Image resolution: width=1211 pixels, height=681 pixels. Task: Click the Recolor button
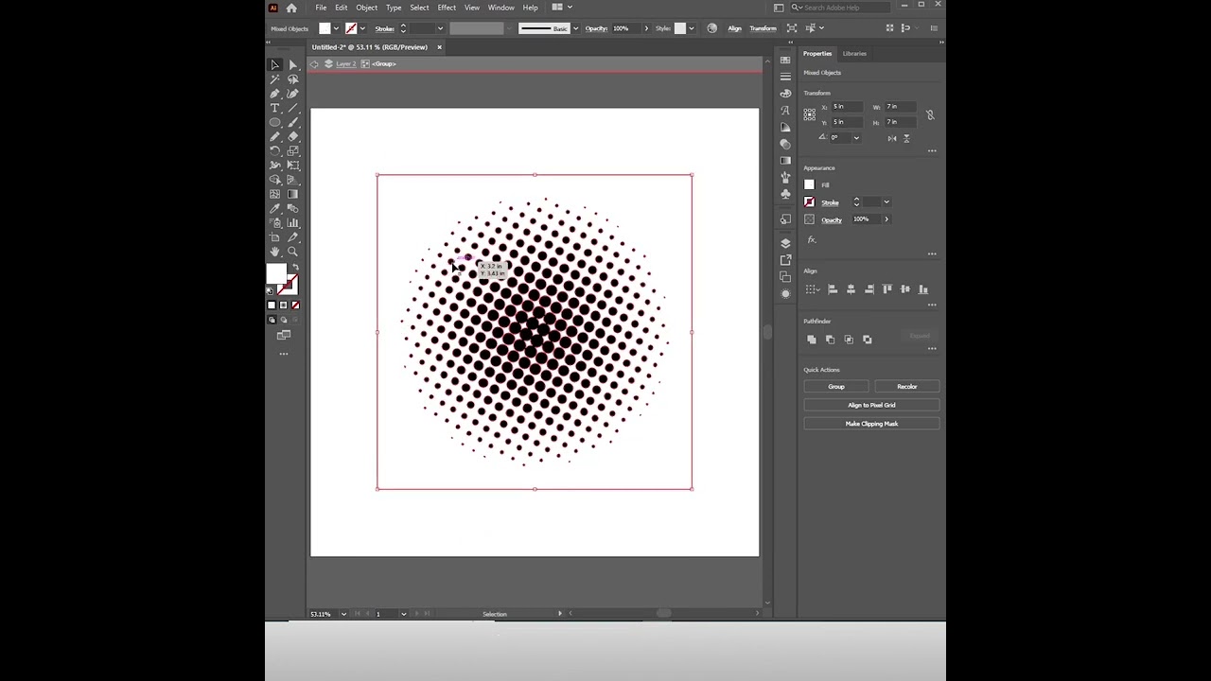(x=907, y=386)
